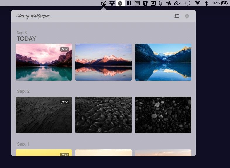230x168 pixels.
Task: Click the cursive script a menu bar icon
Action: (177, 3)
